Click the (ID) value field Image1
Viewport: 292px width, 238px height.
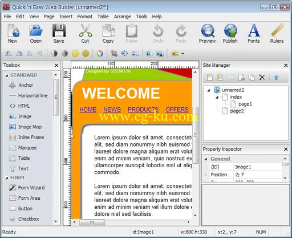258,167
